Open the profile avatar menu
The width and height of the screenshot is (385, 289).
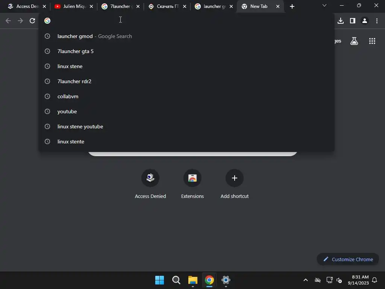coord(365,21)
